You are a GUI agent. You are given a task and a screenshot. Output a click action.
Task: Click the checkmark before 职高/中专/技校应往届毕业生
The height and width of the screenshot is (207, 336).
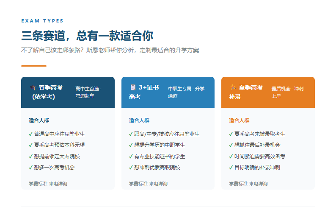pyautogui.click(x=131, y=134)
